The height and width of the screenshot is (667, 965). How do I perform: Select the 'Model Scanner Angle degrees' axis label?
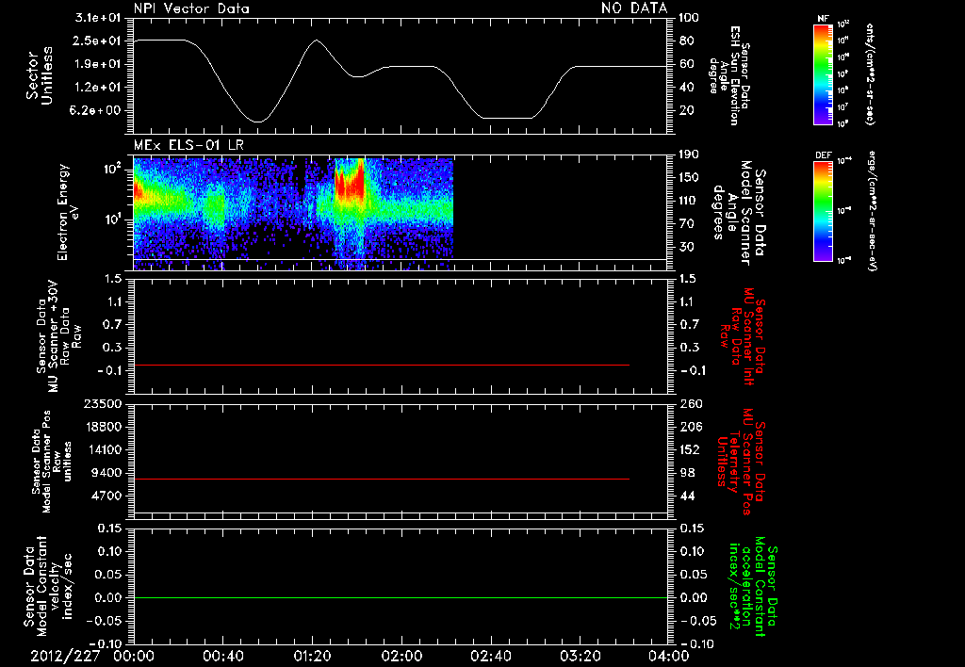point(731,213)
